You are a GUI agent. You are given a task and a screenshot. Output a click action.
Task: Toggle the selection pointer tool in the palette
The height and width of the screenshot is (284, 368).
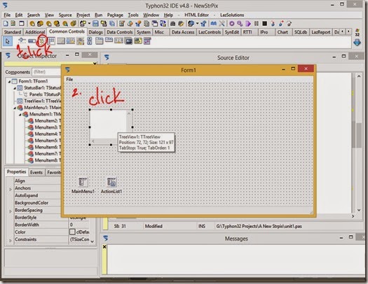pyautogui.click(x=8, y=41)
